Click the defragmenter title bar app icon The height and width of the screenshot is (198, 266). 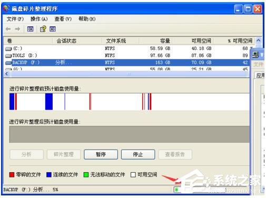pos(6,8)
